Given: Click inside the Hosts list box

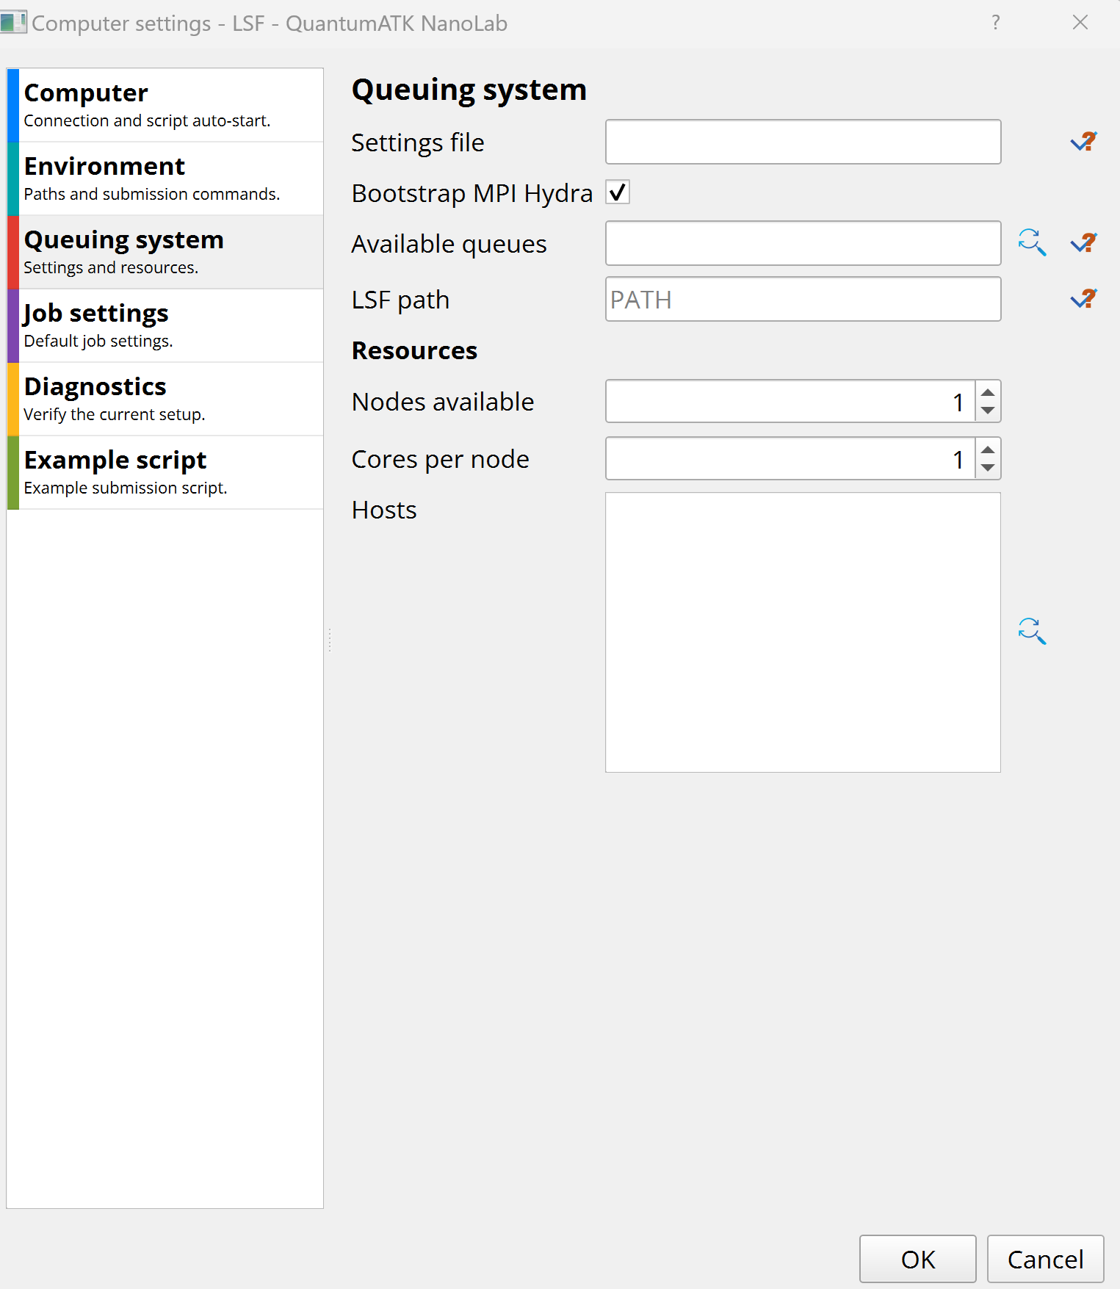Looking at the screenshot, I should point(803,632).
